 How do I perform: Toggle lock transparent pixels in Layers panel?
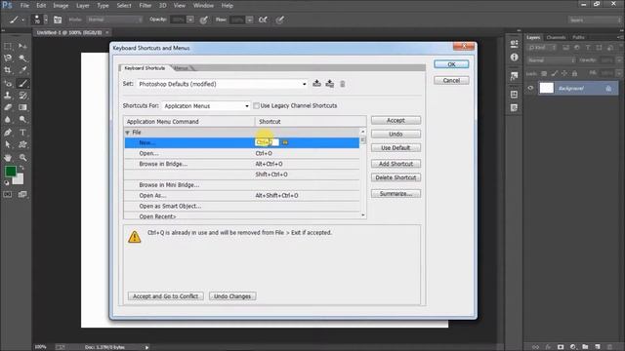click(x=544, y=74)
